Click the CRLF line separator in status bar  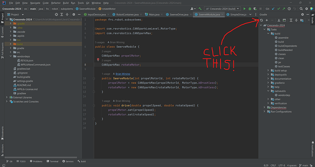click(x=273, y=165)
